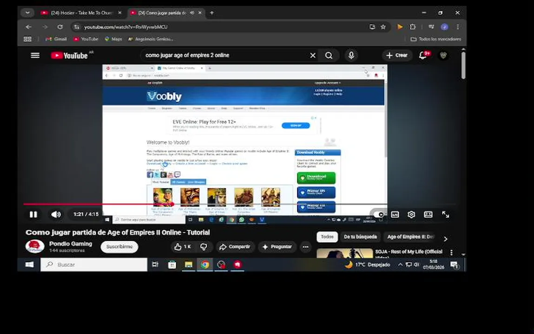534x334 pixels.
Task: Pause the video
Action: tap(33, 214)
